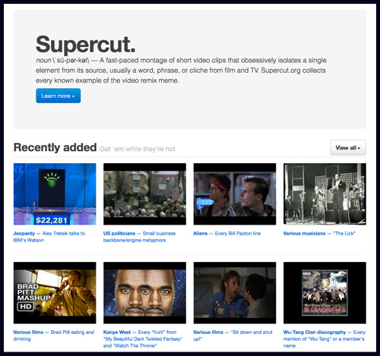Click the Supercut. heading
Viewport: 380px width, 356px height.
coord(86,45)
